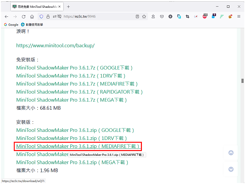Viewport: 247px width, 185px height.
Task: Open the green stripes extension icon
Action: tap(222, 16)
